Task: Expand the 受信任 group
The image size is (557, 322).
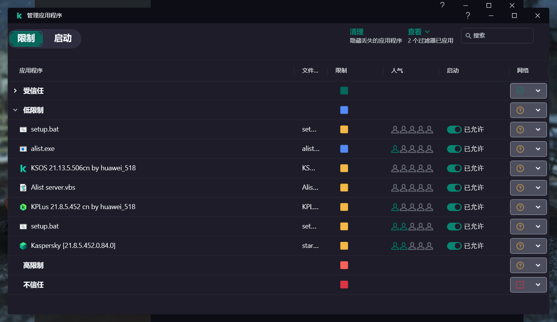Action: (x=15, y=90)
